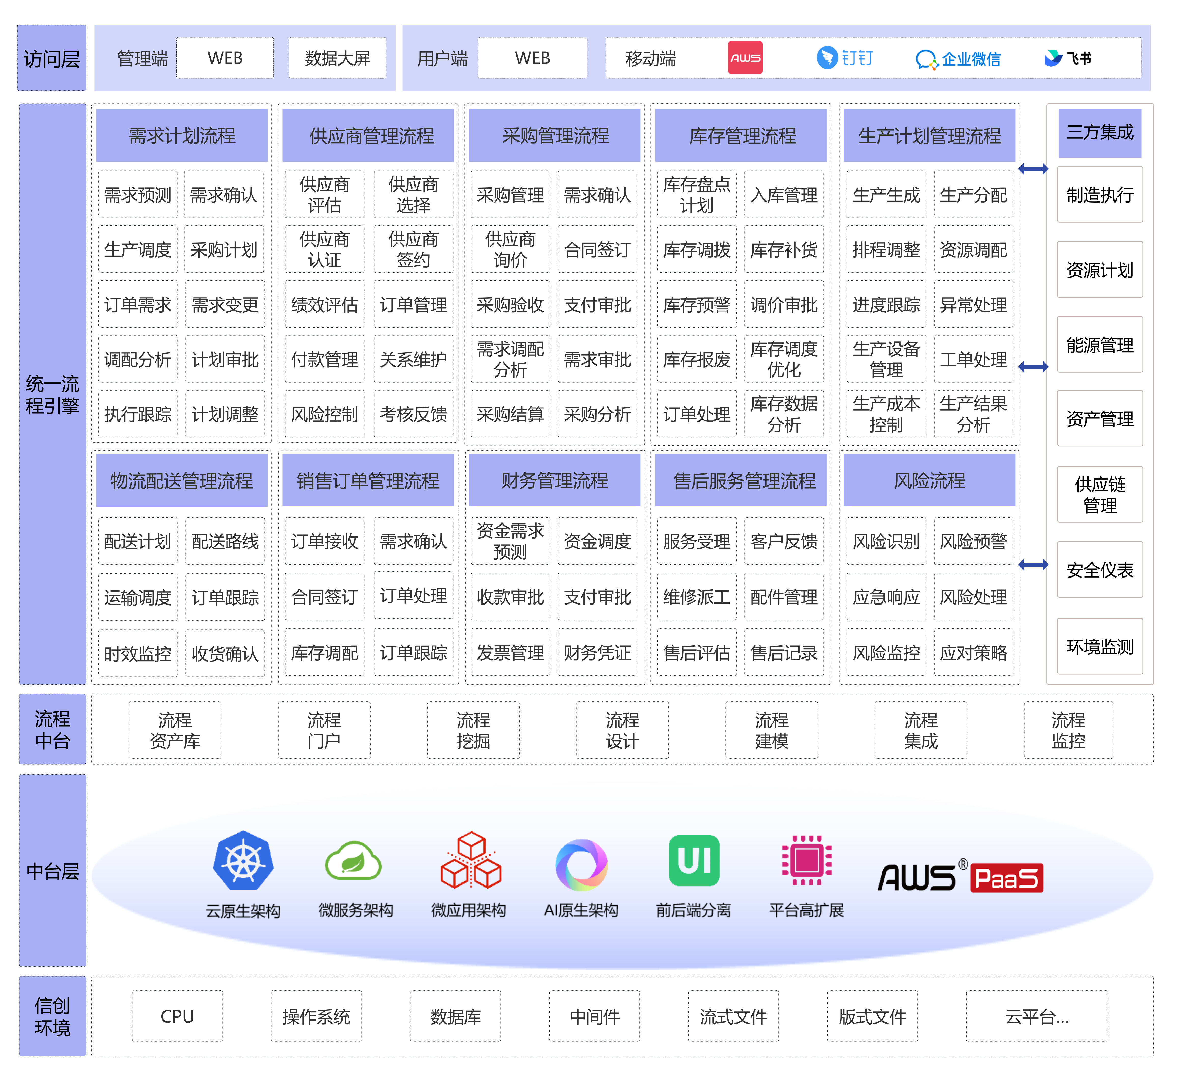Click the WeCom (企业微信) logo

point(958,59)
